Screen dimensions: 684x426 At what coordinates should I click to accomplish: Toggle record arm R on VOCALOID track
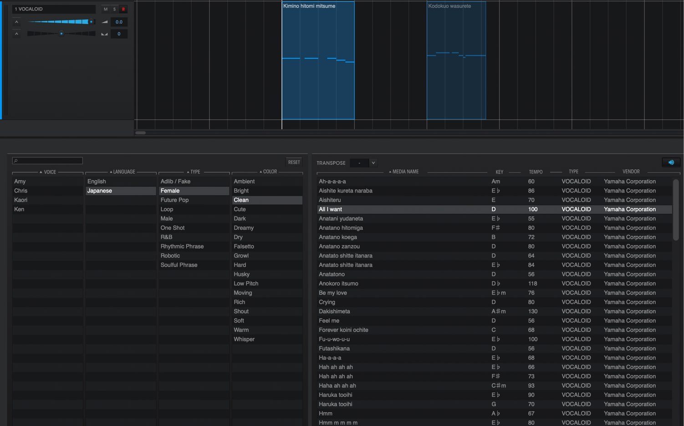click(123, 9)
